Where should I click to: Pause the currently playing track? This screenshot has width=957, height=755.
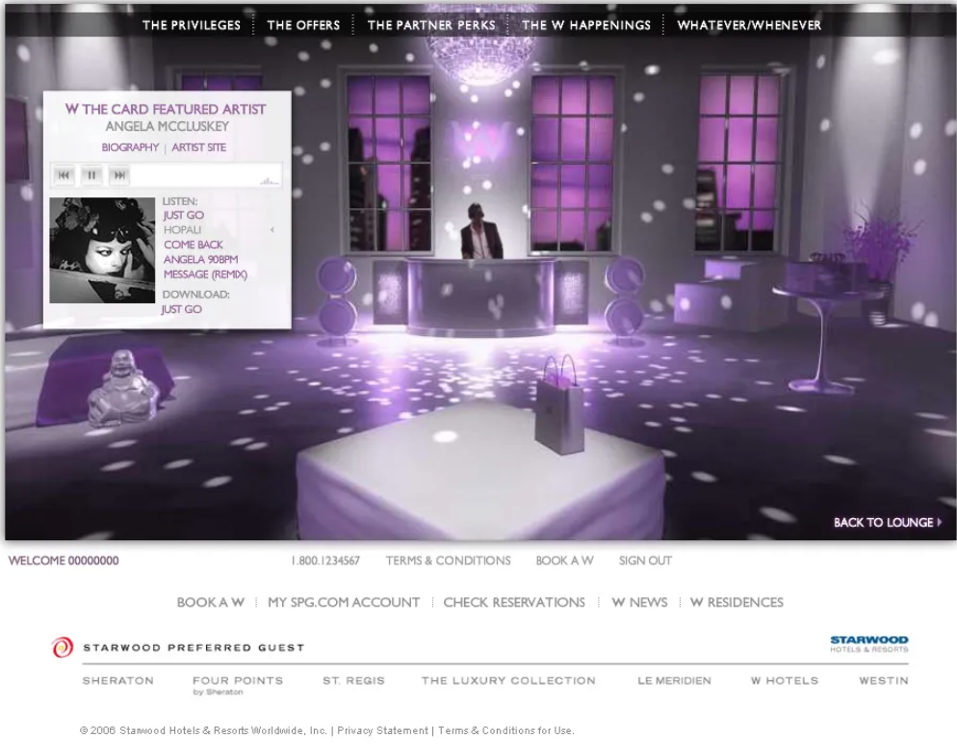point(91,175)
